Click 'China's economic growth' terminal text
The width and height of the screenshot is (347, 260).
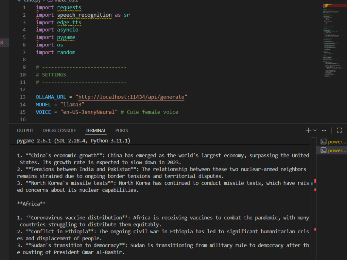pyautogui.click(x=64, y=155)
